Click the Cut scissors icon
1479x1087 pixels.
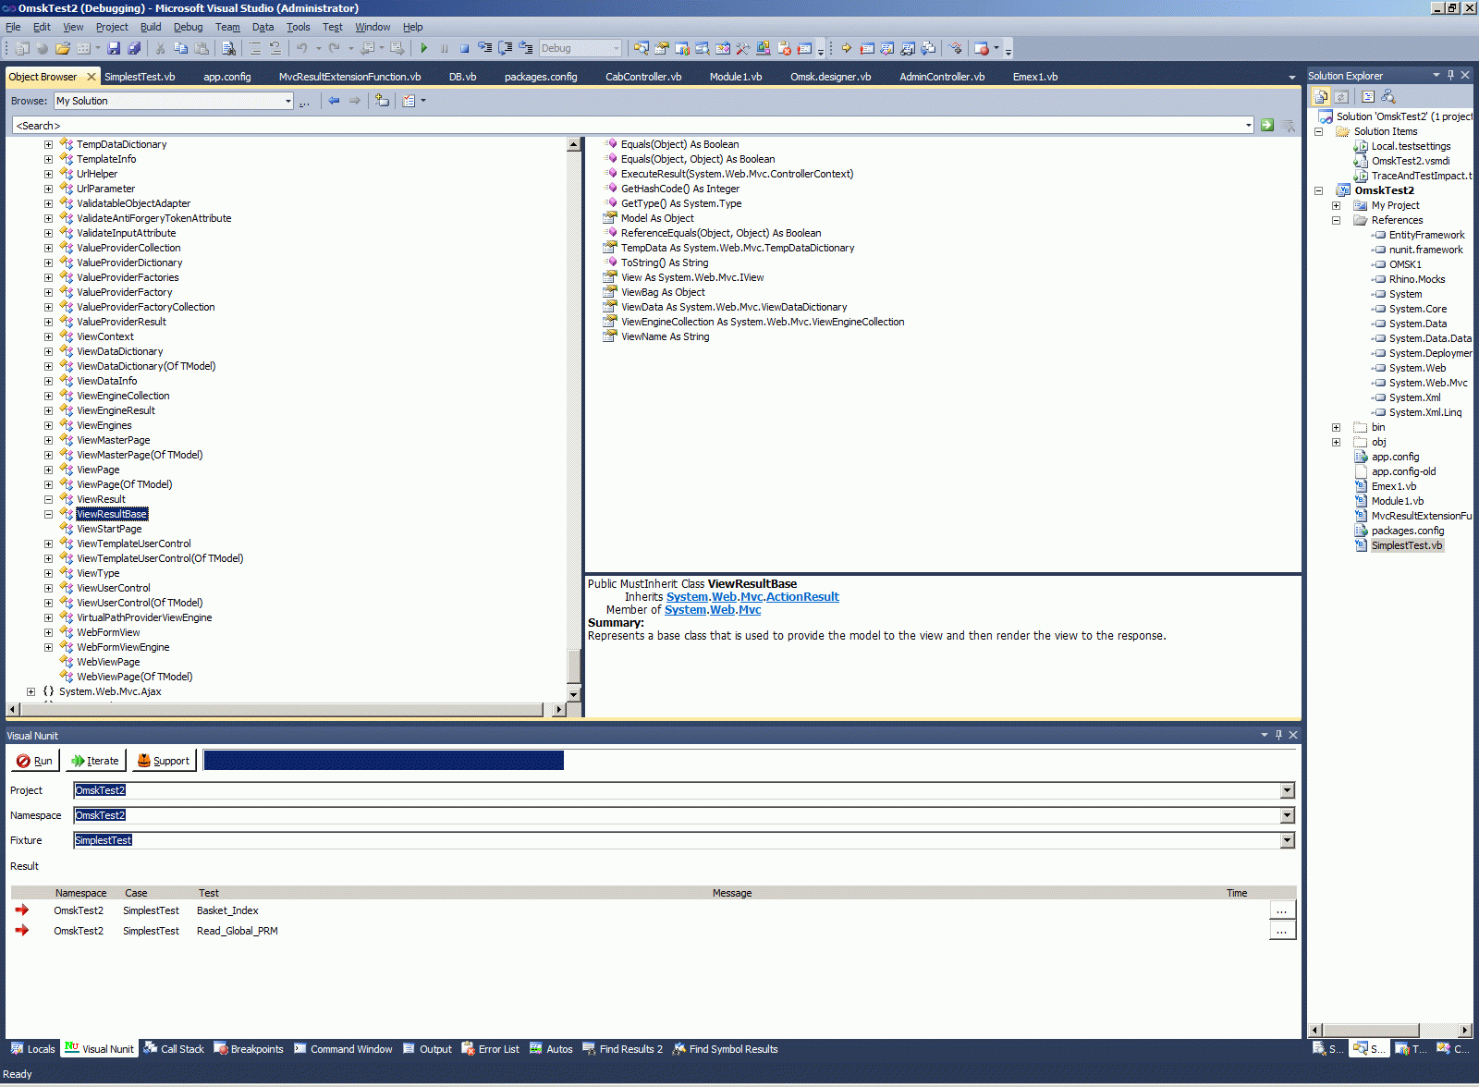tap(160, 48)
